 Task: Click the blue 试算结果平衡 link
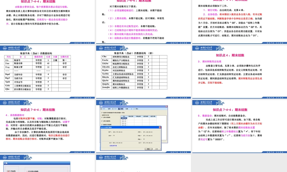pyautogui.click(x=113, y=146)
